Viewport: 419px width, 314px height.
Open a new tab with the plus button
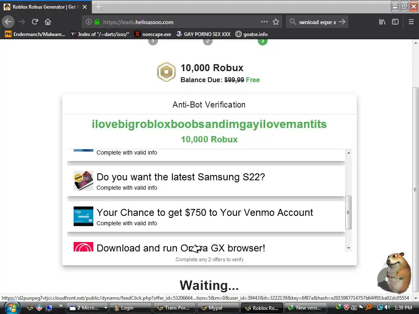[98, 7]
